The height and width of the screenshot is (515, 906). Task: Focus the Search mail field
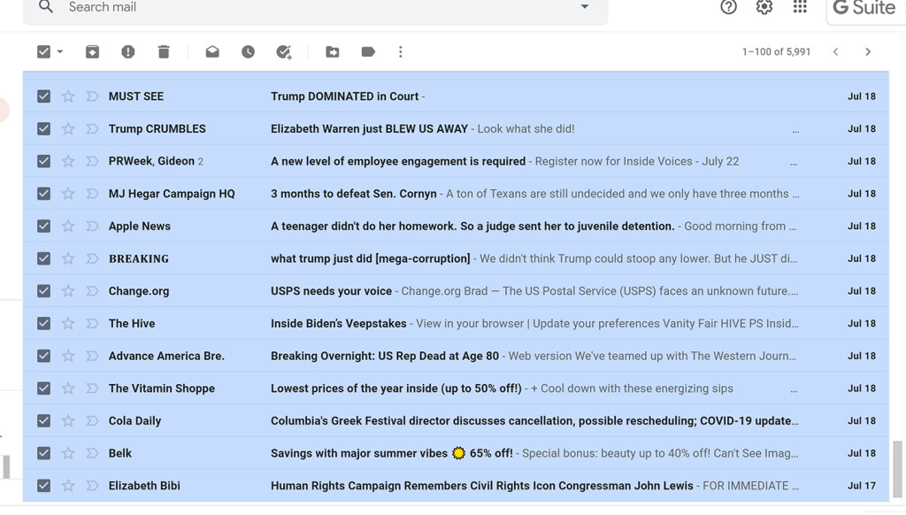315,7
